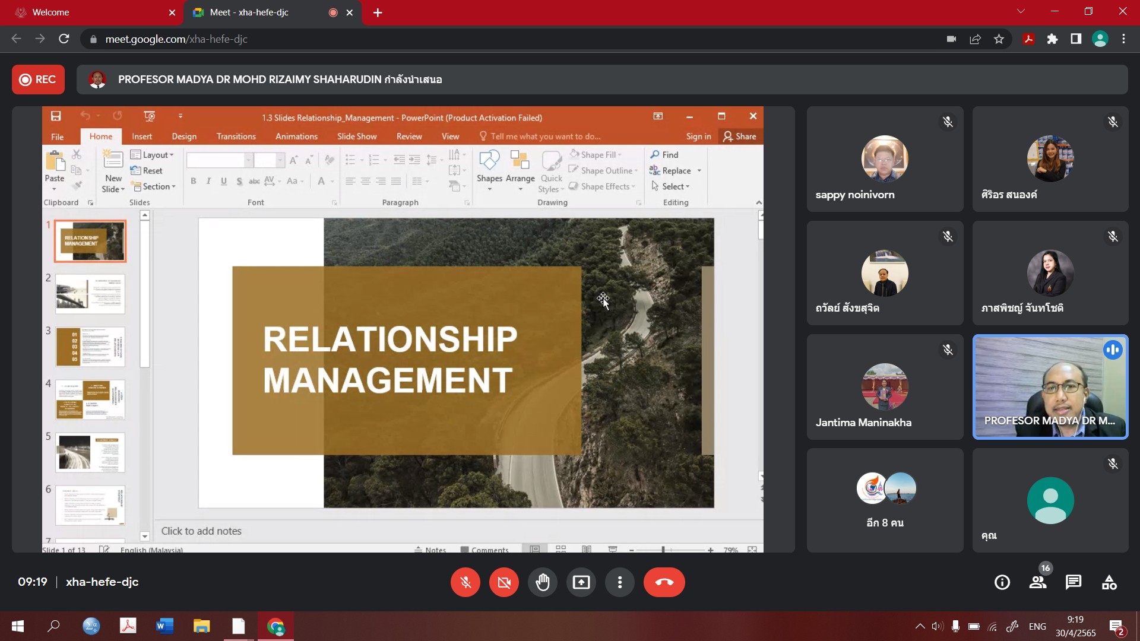The image size is (1140, 641).
Task: Show hidden system tray icons
Action: (x=920, y=626)
